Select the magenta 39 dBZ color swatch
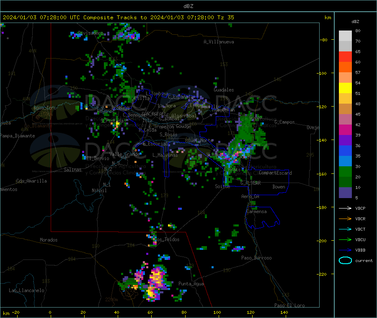377x318 pixels. [345, 130]
